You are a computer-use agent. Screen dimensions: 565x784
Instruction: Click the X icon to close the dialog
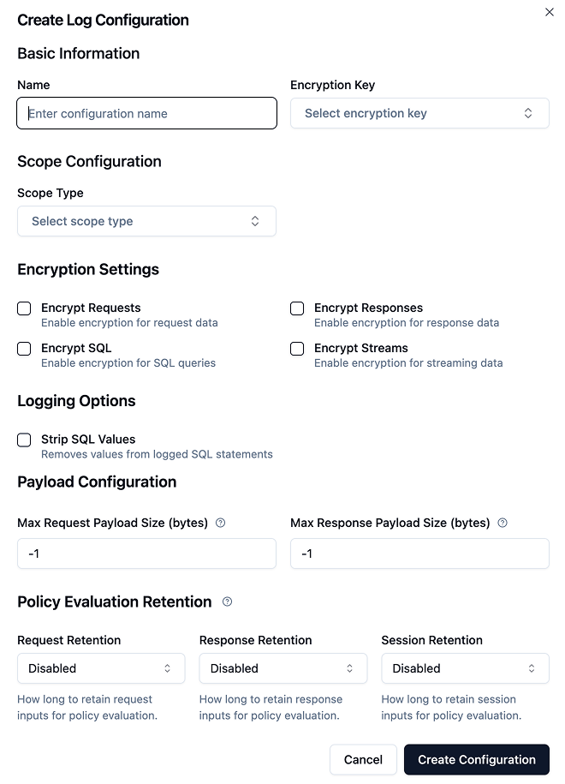pyautogui.click(x=549, y=13)
